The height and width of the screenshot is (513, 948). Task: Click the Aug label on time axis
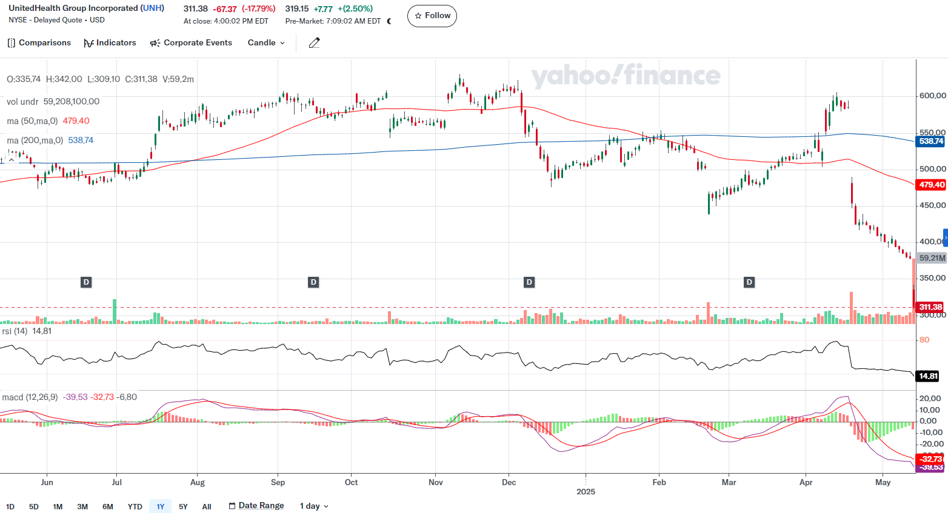tap(198, 483)
